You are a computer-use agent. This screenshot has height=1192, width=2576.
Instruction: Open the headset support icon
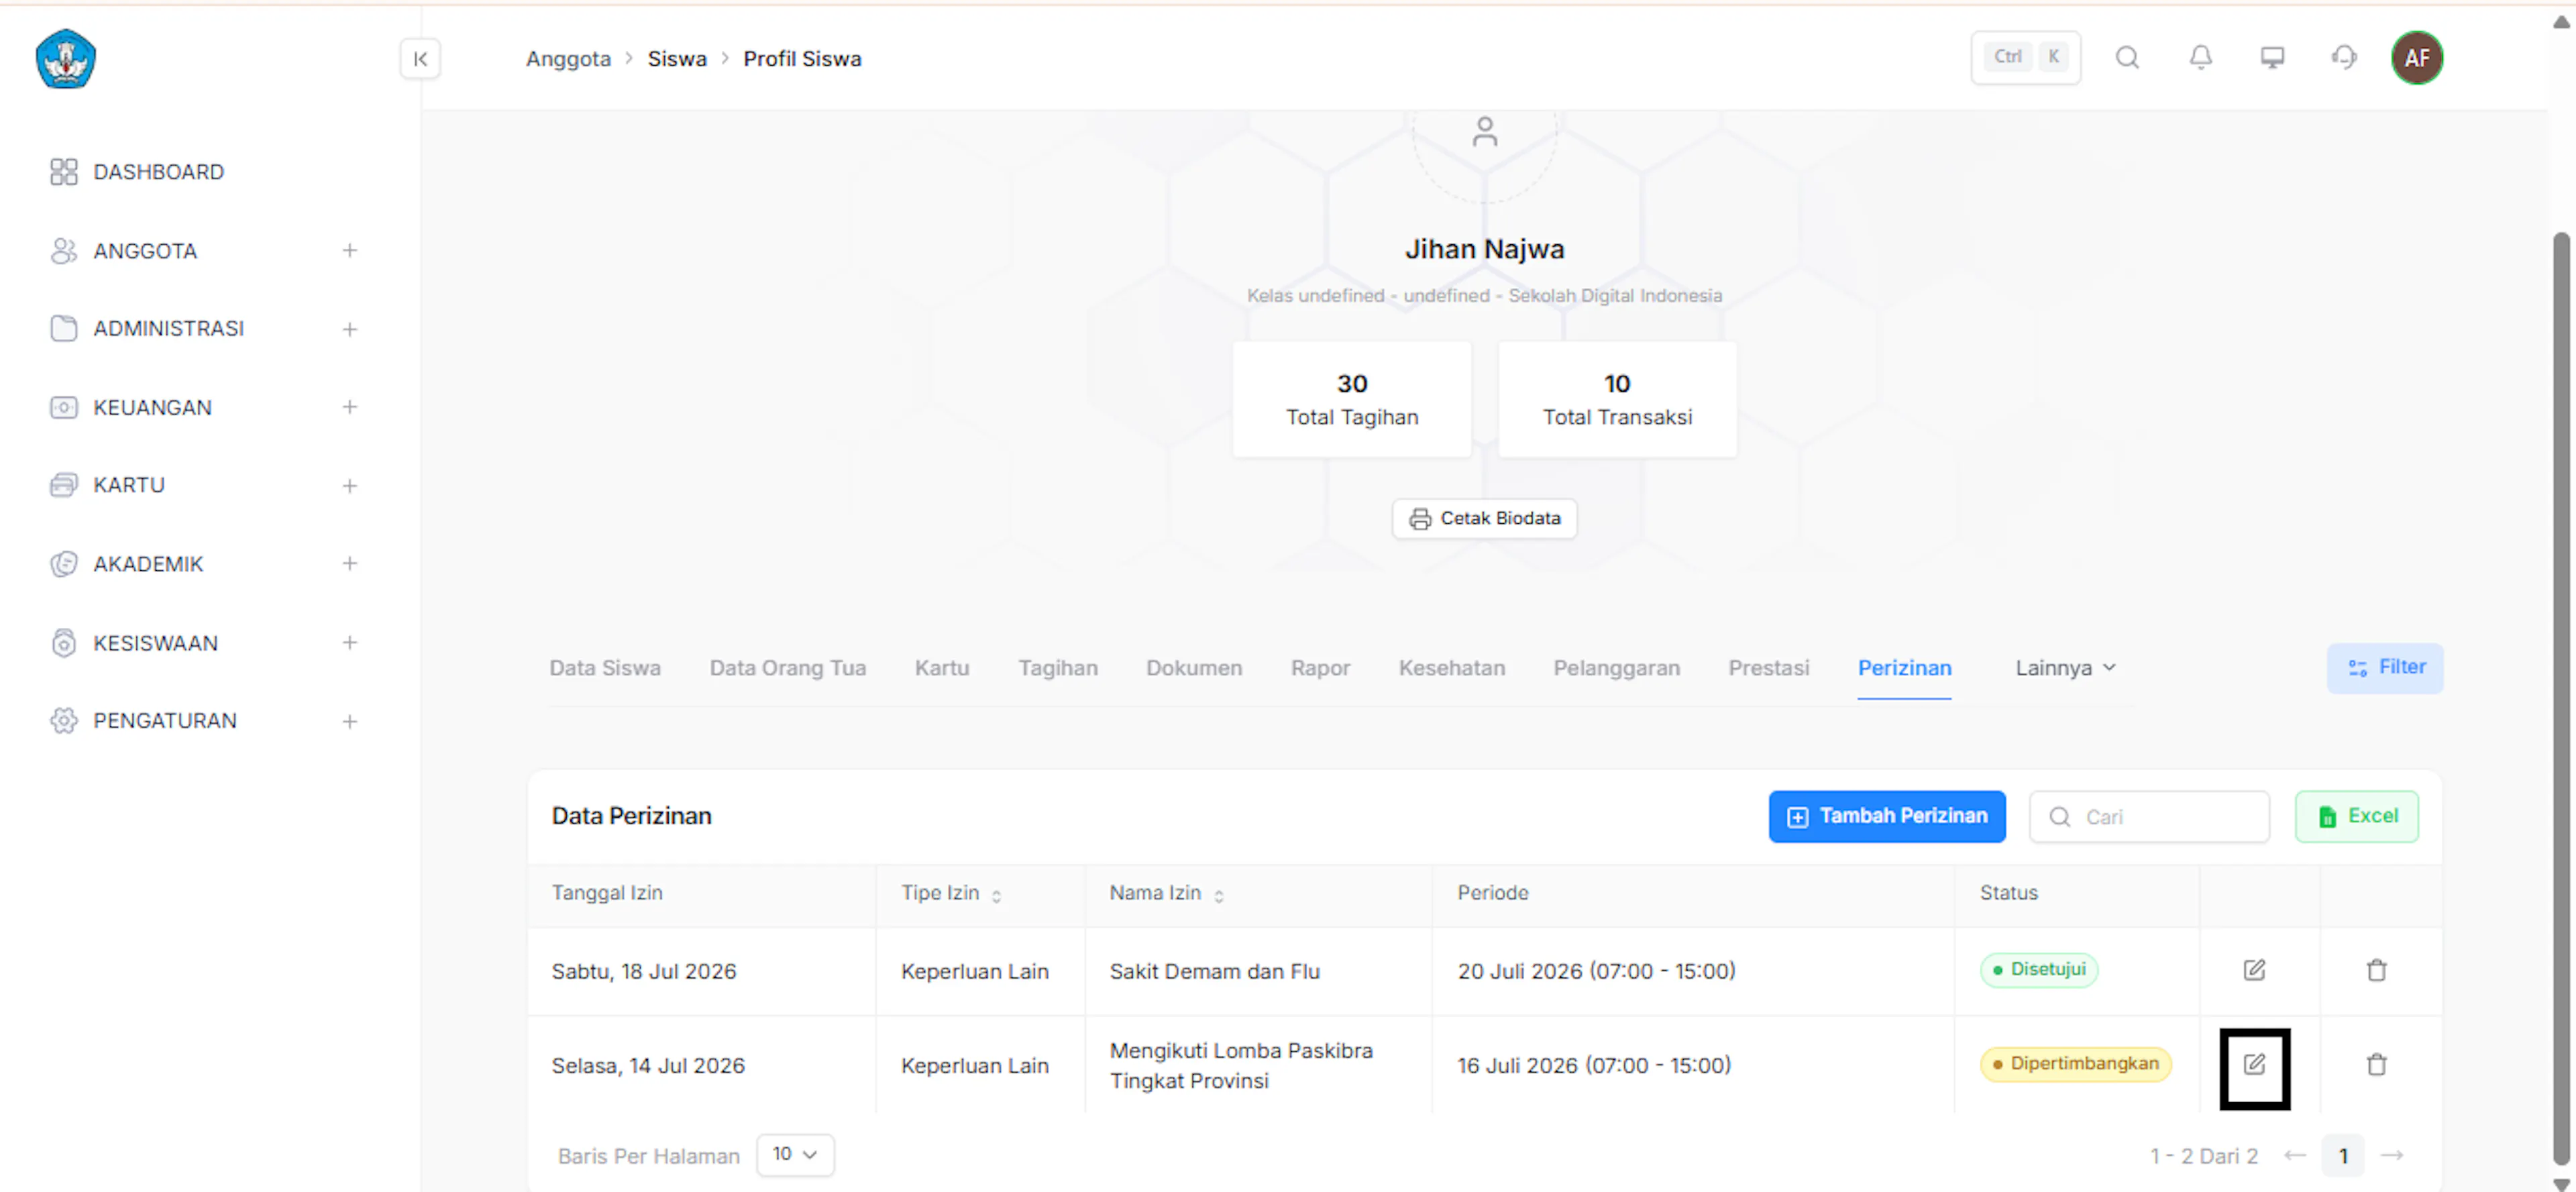(x=2344, y=58)
